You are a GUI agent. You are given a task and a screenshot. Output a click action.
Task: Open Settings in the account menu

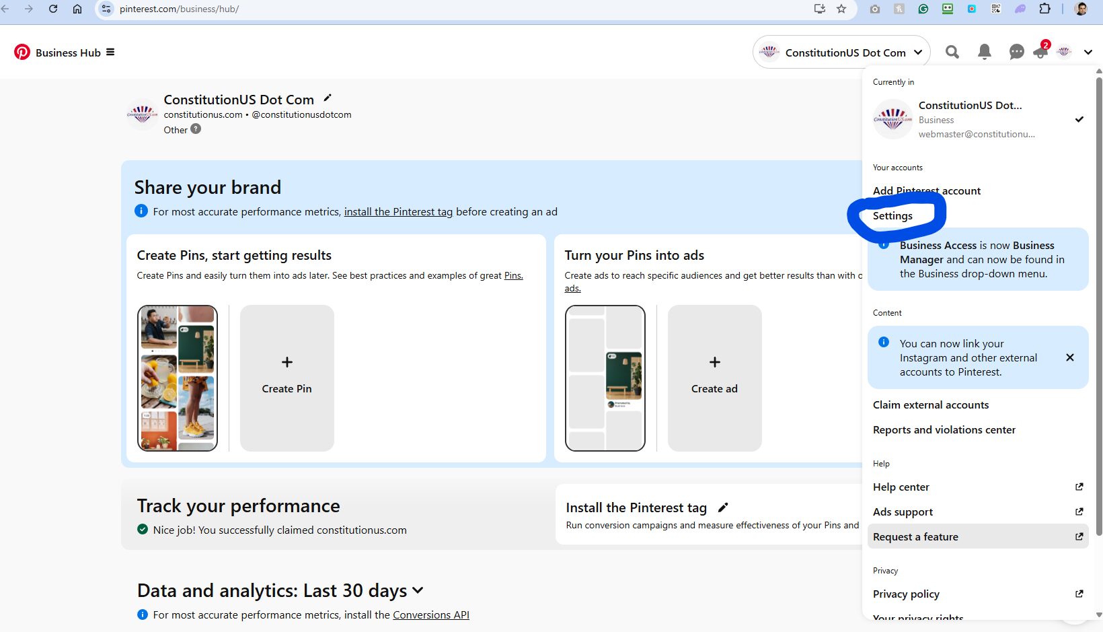pyautogui.click(x=892, y=216)
